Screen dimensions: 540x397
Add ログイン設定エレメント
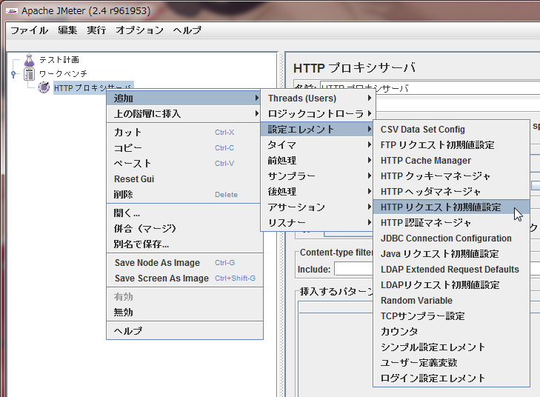click(451, 378)
